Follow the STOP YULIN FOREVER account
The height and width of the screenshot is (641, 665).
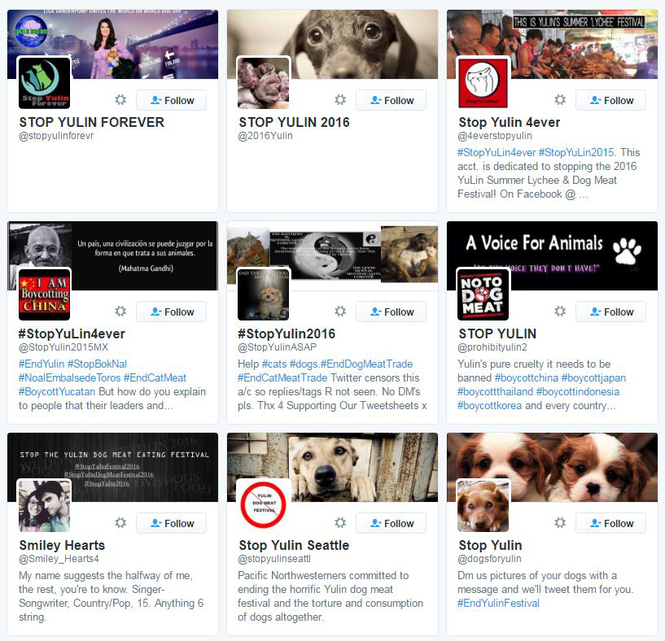click(x=172, y=101)
